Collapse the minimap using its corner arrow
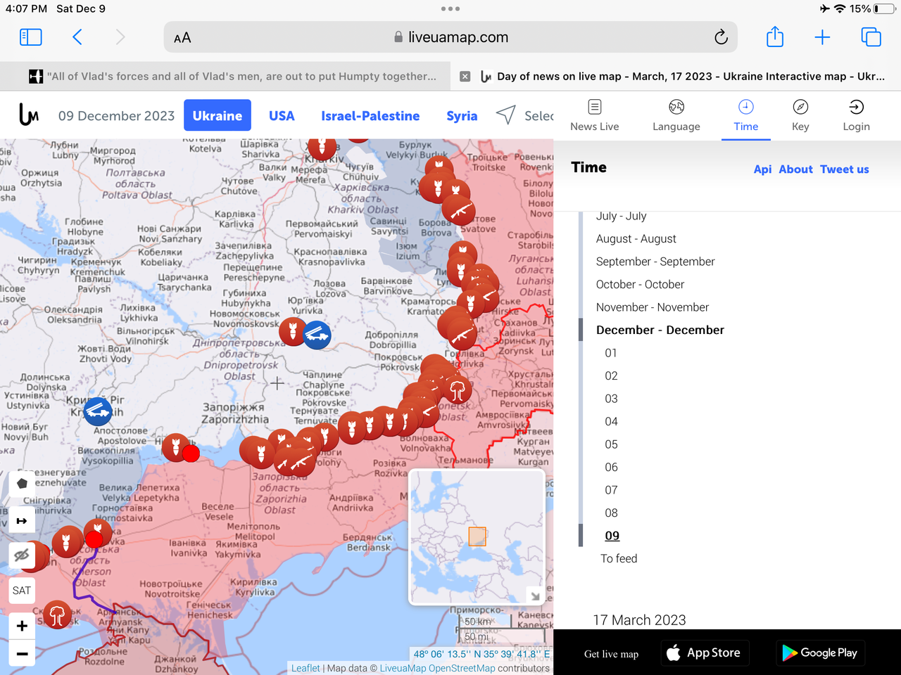The height and width of the screenshot is (675, 901). [x=535, y=596]
